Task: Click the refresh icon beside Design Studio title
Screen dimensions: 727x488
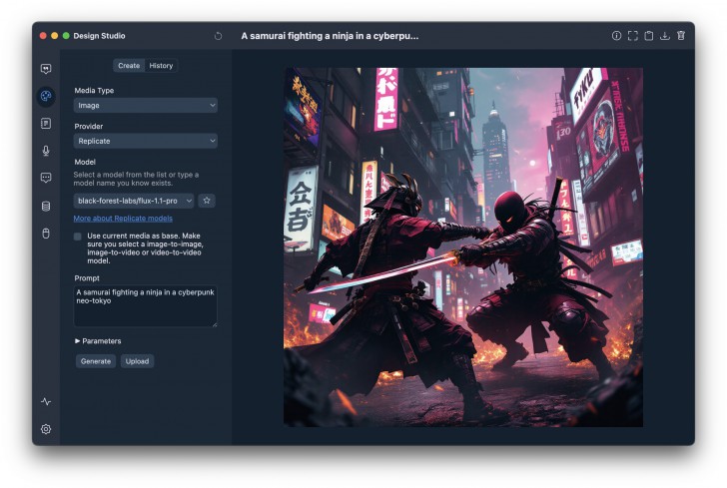Action: (x=219, y=36)
